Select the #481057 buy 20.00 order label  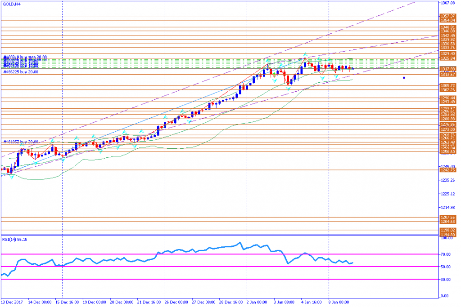coord(21,142)
